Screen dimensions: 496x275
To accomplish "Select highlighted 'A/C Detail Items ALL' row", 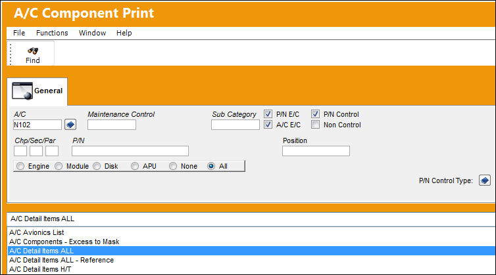I will click(x=251, y=251).
